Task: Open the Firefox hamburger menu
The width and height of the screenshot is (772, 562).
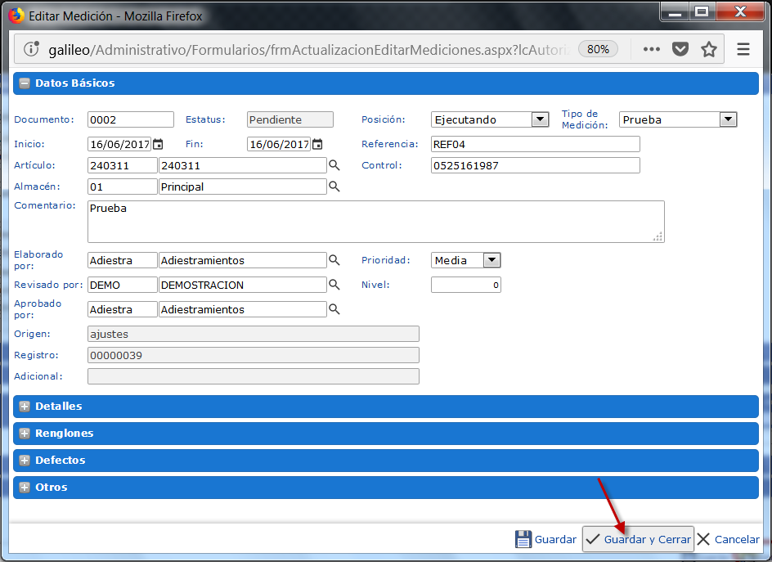Action: tap(743, 49)
